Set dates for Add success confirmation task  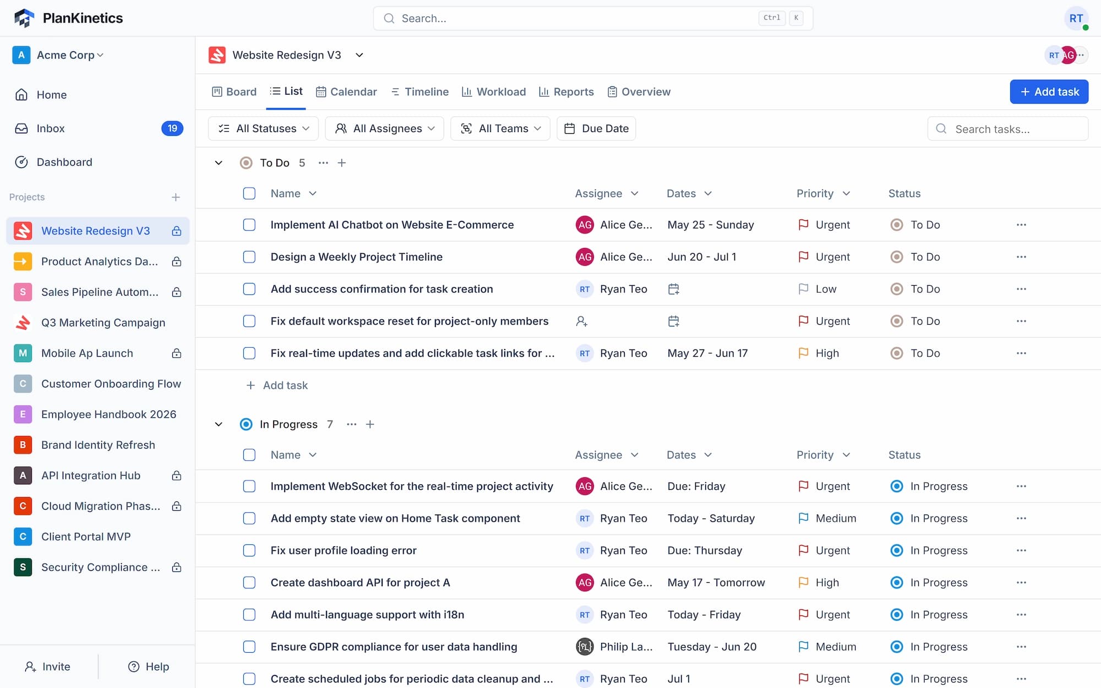pyautogui.click(x=673, y=289)
